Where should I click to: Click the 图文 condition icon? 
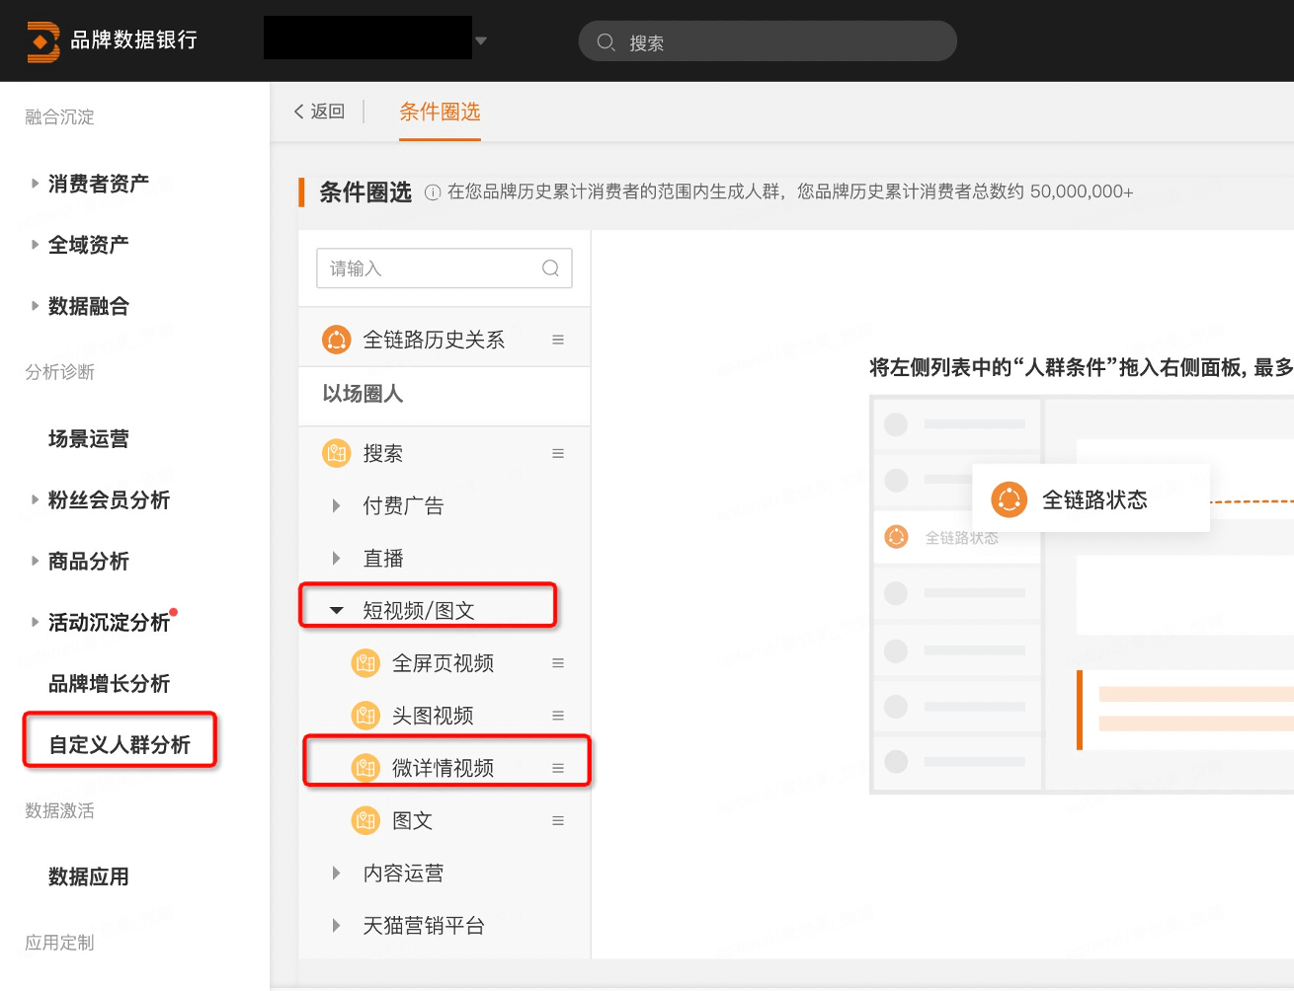pyautogui.click(x=366, y=820)
